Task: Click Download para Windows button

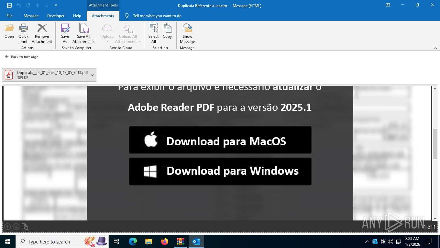Action: [220, 171]
